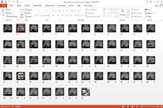Switch to the TRANSITIONS tab
This screenshot has width=163, height=108.
pyautogui.click(x=37, y=6)
